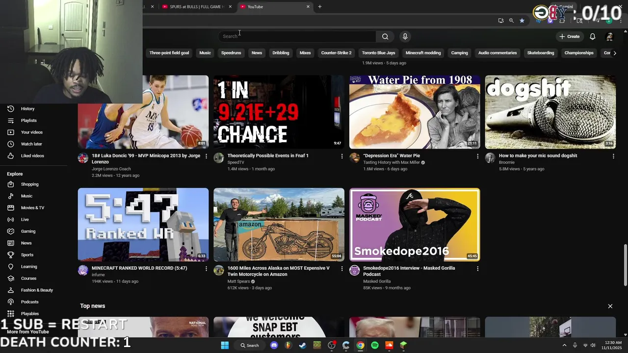628x353 pixels.
Task: Show hidden system tray icons chevron
Action: point(564,345)
